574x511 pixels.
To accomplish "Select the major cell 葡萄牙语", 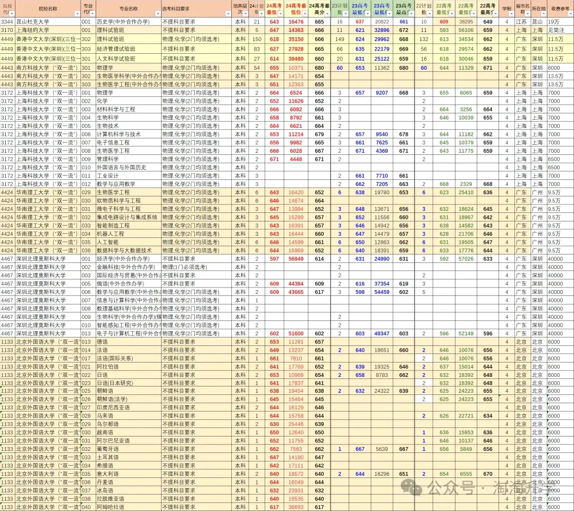I will coord(129,449).
